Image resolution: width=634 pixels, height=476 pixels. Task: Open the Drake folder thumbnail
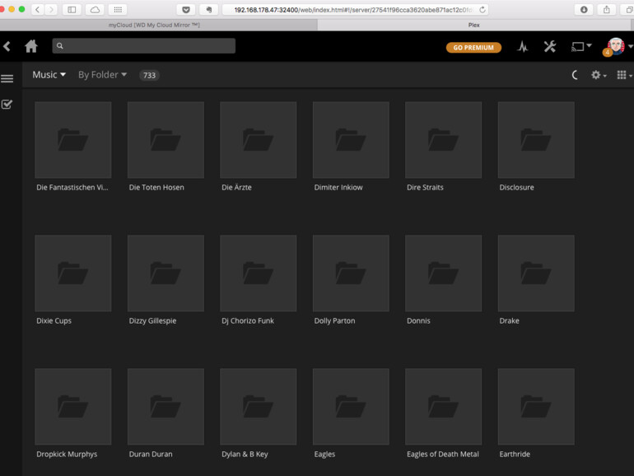[536, 273]
